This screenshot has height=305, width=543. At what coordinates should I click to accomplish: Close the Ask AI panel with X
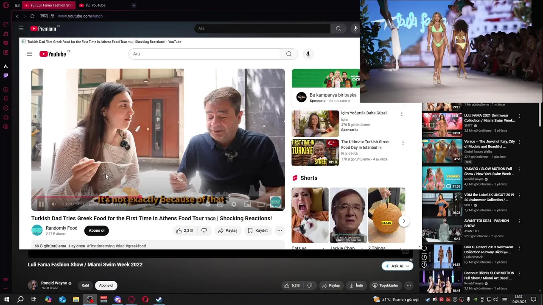point(411,260)
